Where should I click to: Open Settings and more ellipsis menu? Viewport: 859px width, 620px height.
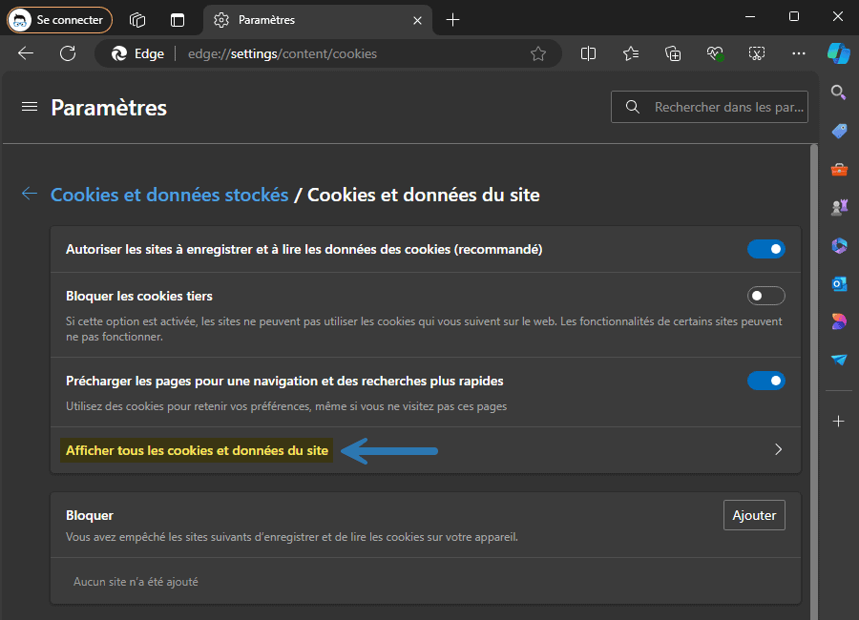(x=799, y=53)
